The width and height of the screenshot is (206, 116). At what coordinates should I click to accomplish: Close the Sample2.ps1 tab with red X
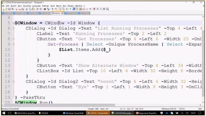(62, 13)
